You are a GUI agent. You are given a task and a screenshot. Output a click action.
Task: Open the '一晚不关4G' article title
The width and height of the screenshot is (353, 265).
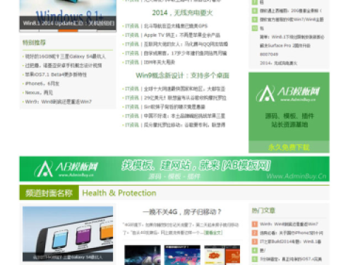[x=182, y=212]
